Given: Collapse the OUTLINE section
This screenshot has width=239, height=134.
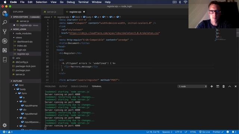Looking at the screenshot, I should (x=12, y=81).
